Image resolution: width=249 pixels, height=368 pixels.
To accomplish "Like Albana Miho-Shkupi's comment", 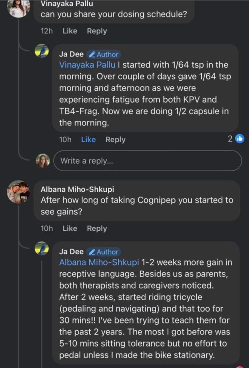I will (70, 228).
